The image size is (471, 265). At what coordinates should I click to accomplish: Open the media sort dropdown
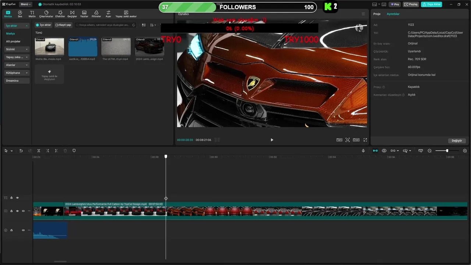153,25
